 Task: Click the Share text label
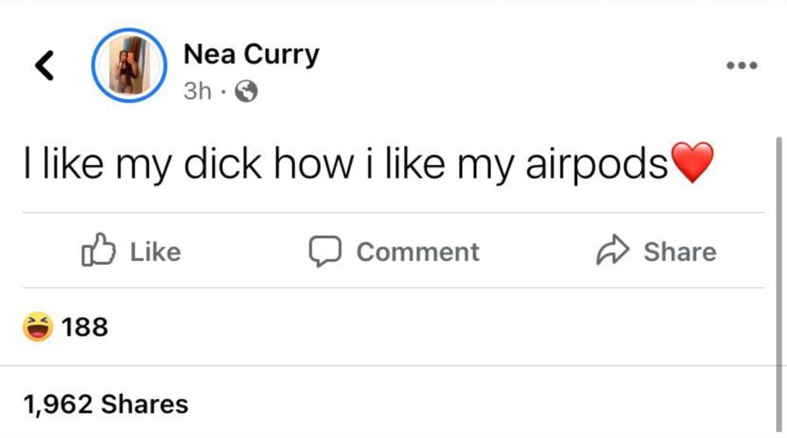pyautogui.click(x=680, y=252)
